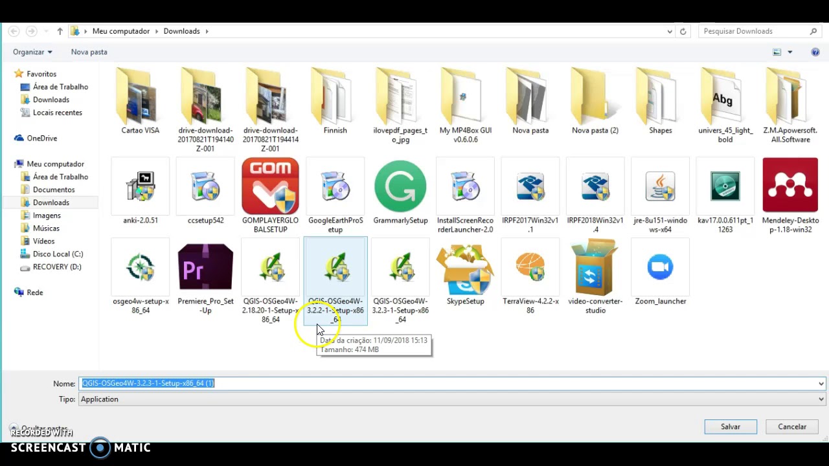829x466 pixels.
Task: Open Área de Trabalho under Favoritos
Action: 60,87
